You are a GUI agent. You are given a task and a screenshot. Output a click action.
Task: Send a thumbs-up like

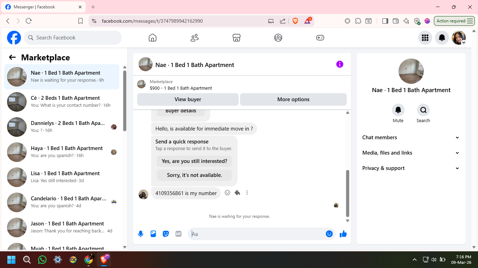point(343,234)
